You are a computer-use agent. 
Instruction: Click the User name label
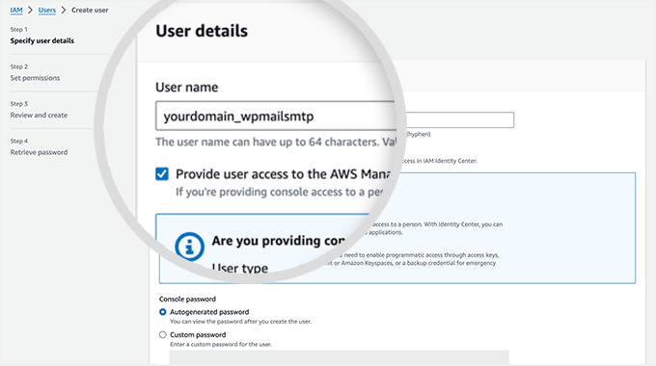click(x=186, y=87)
